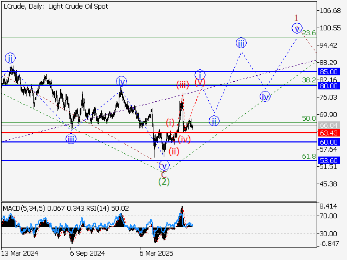The height and width of the screenshot is (260, 347).
Task: Click the 38.2 Fibonacci level label
Action: (309, 80)
